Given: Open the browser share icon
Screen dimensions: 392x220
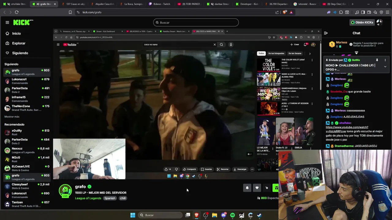Looking at the screenshot, I should pos(277,12).
